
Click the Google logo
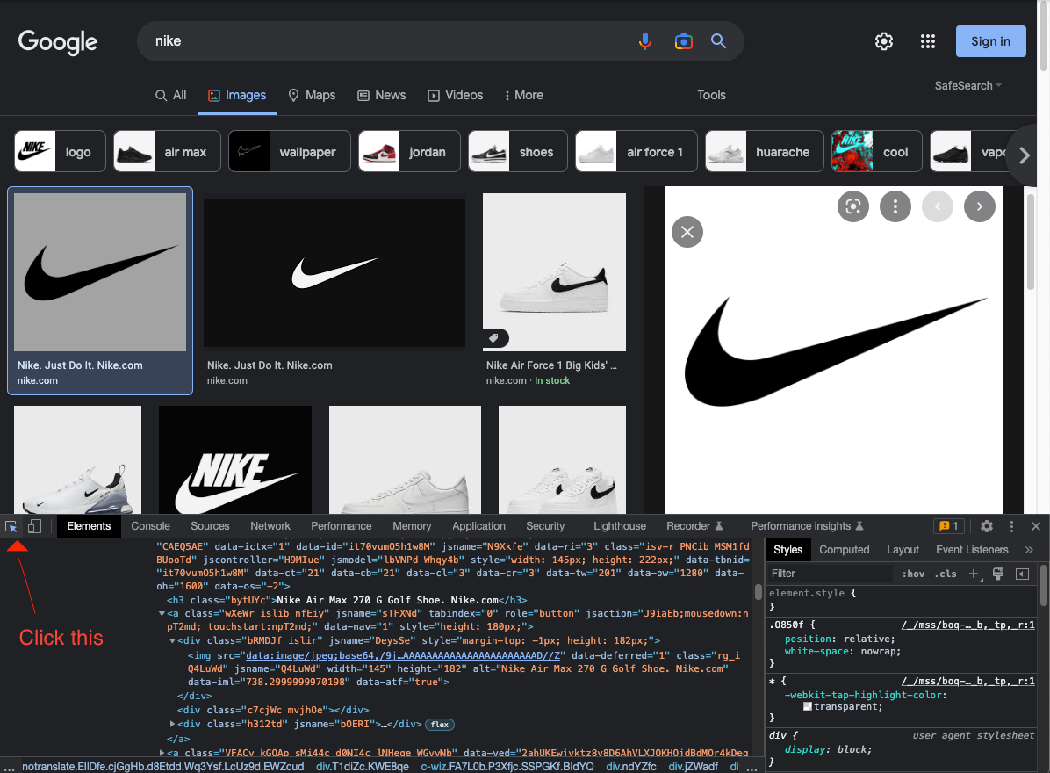point(58,42)
